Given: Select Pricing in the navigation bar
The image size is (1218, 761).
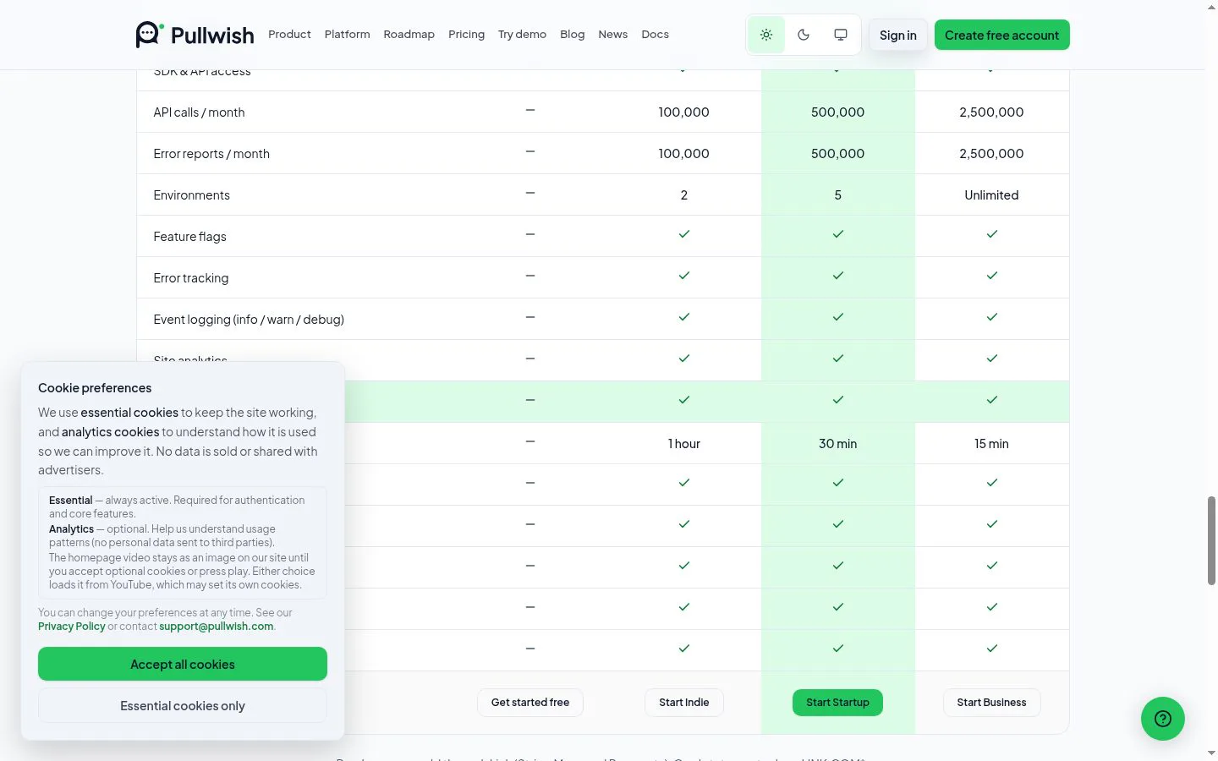Looking at the screenshot, I should 467,35.
